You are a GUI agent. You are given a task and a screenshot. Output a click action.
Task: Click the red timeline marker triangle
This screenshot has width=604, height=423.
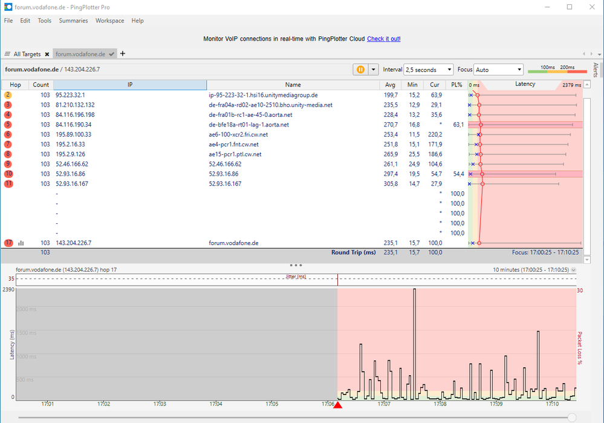(337, 405)
